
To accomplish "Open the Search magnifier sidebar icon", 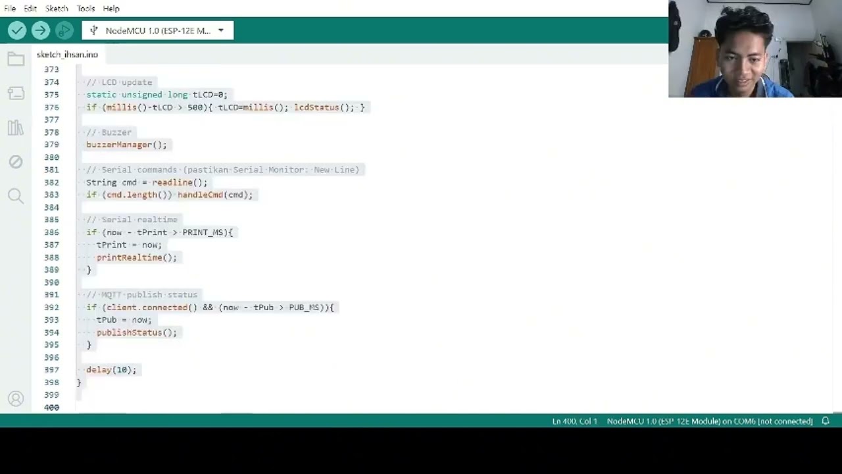I will point(16,196).
